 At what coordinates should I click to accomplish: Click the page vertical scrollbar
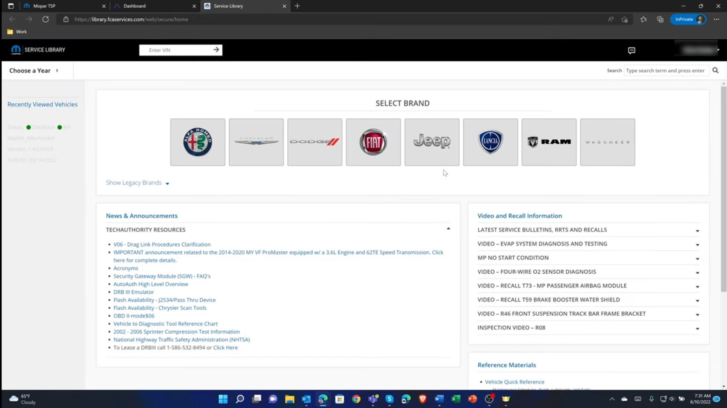tap(723, 189)
